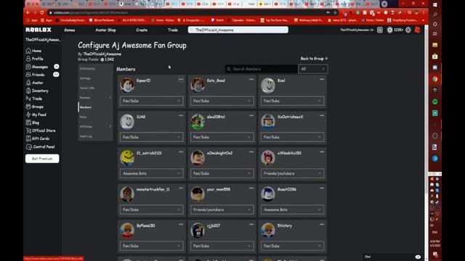Open more options for alex208tel member card

(251, 116)
